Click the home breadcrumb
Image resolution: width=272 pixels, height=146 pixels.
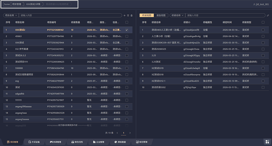[7, 4]
